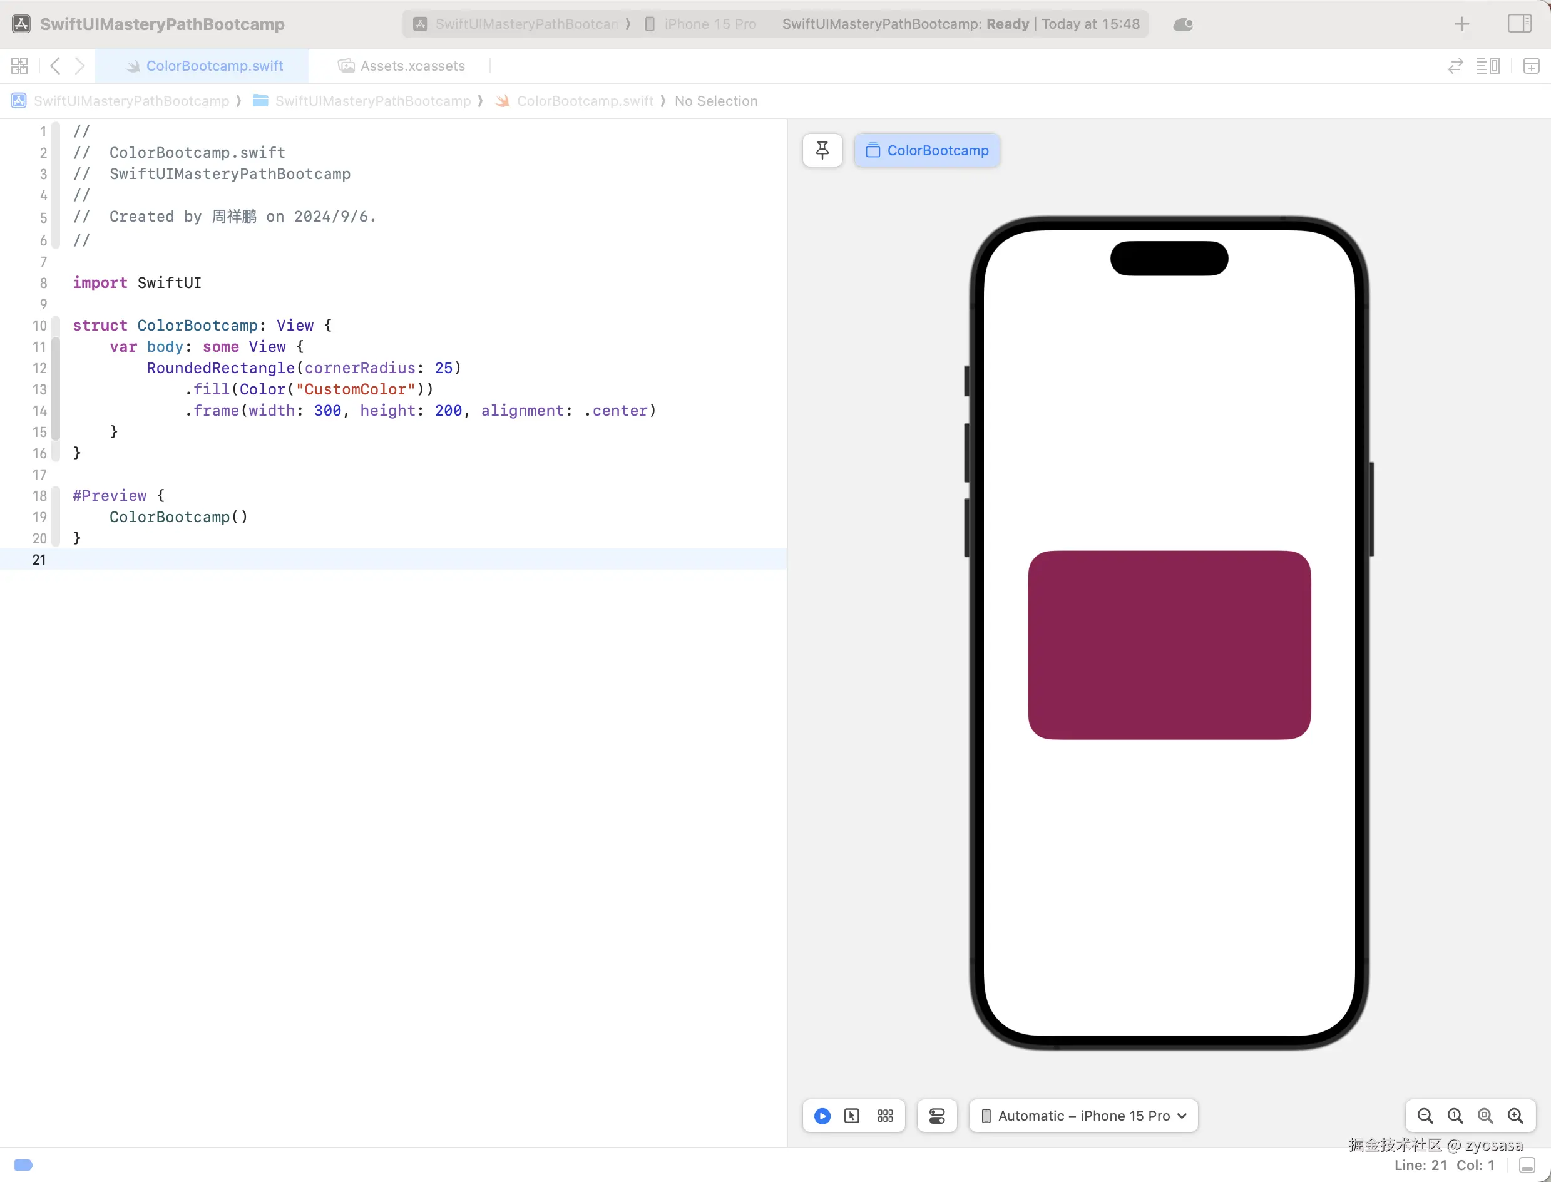Pin the canvas preview
Screen dimensions: 1551x1182
point(822,150)
